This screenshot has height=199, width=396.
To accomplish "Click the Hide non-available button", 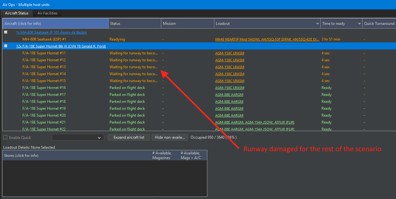I will pyautogui.click(x=170, y=137).
